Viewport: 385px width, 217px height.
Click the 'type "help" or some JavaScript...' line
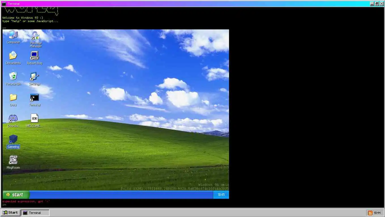click(x=30, y=21)
